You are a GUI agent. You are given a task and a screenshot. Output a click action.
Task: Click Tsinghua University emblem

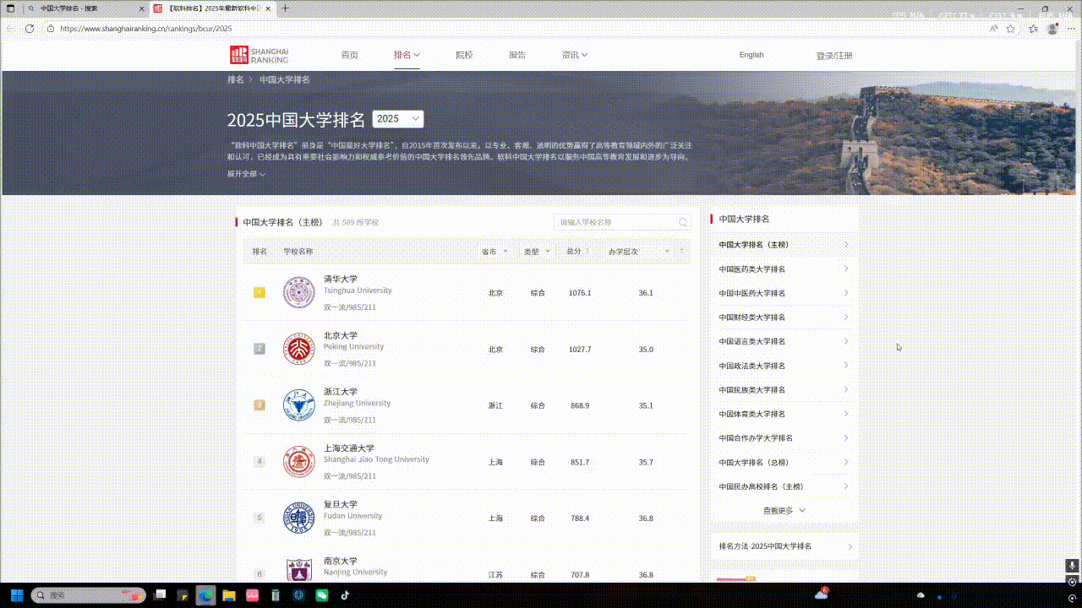click(x=298, y=293)
